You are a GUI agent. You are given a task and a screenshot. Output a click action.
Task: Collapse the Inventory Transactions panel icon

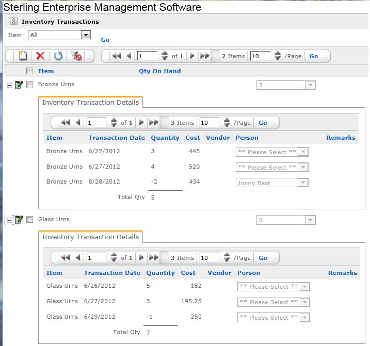coord(13,21)
